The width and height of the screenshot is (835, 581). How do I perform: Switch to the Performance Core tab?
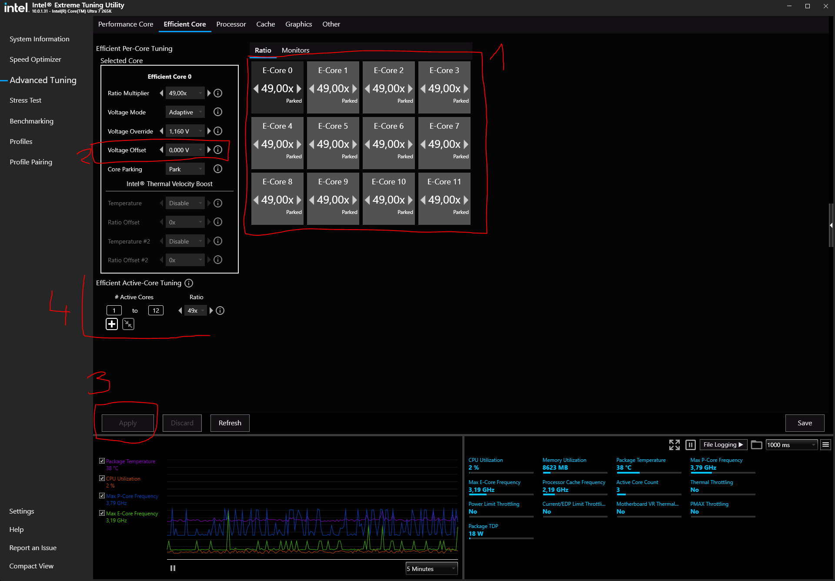point(126,24)
